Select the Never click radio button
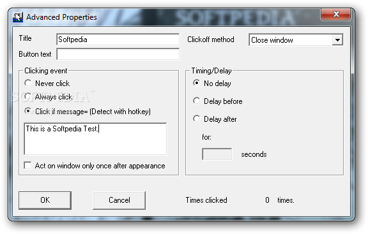Viewport: 368px width, 234px height. click(28, 83)
